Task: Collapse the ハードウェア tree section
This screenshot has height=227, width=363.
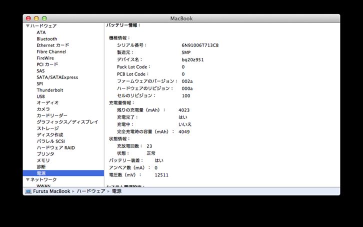Action: tap(28, 26)
